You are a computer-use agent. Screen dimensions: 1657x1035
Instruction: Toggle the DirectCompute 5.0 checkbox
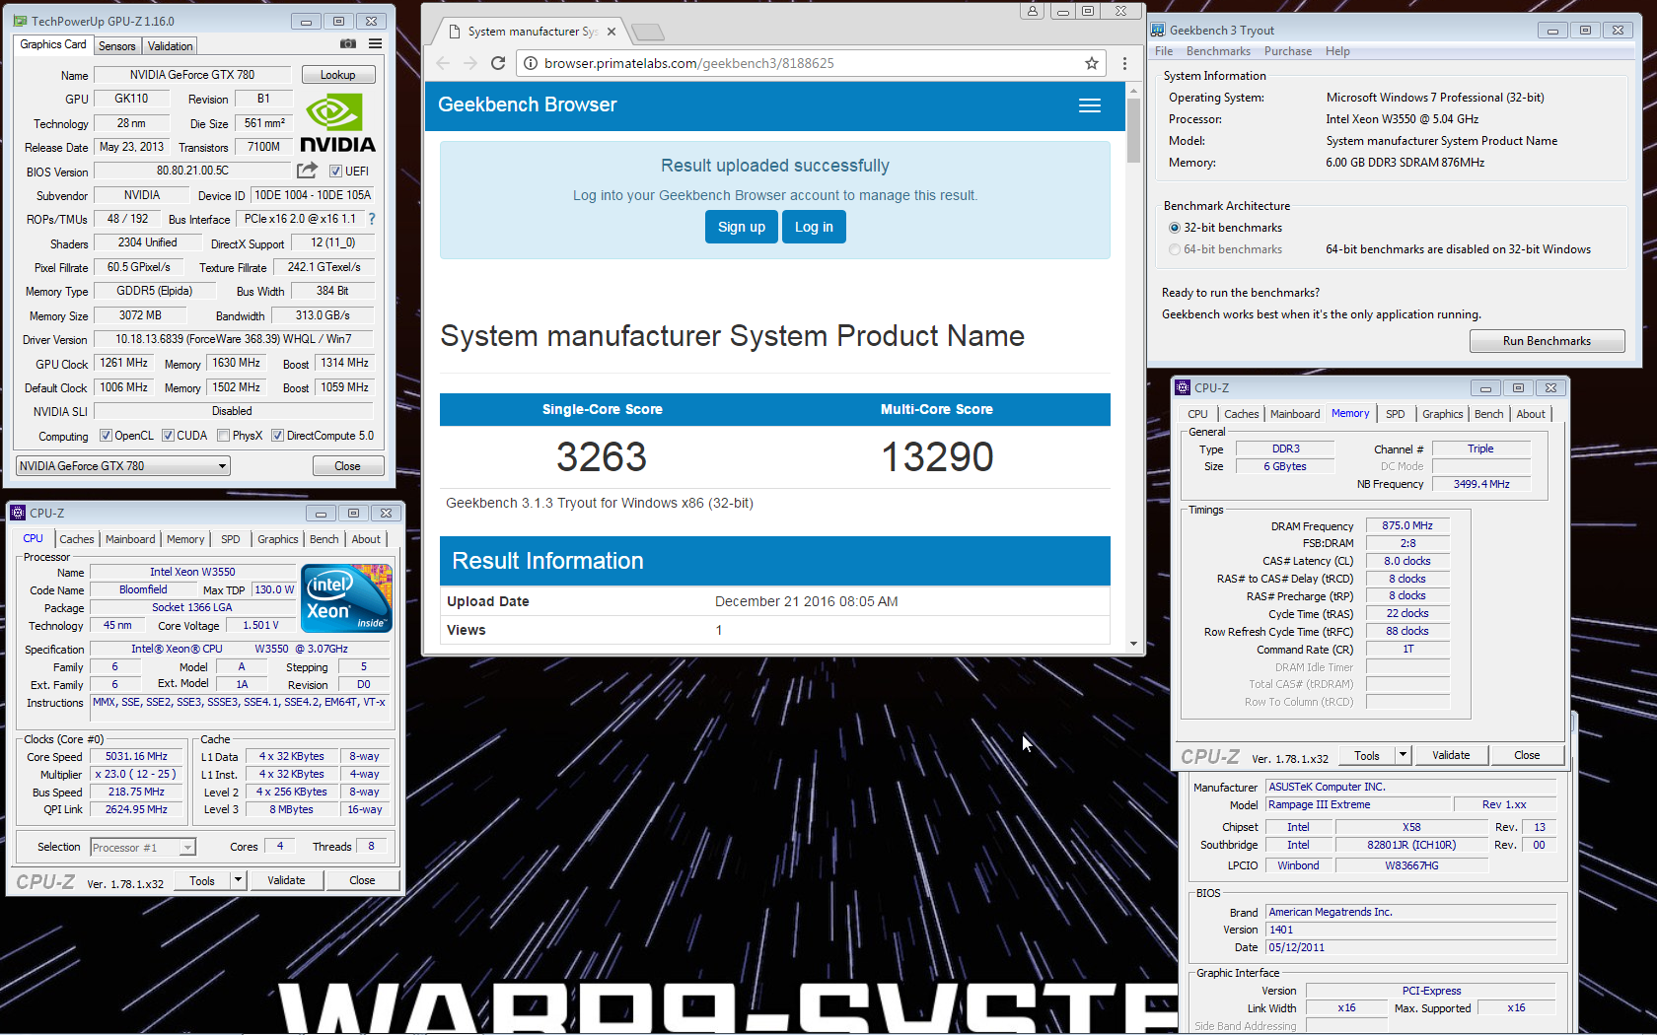[x=277, y=435]
